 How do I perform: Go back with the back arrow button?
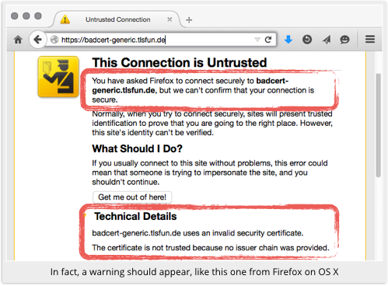coord(37,40)
